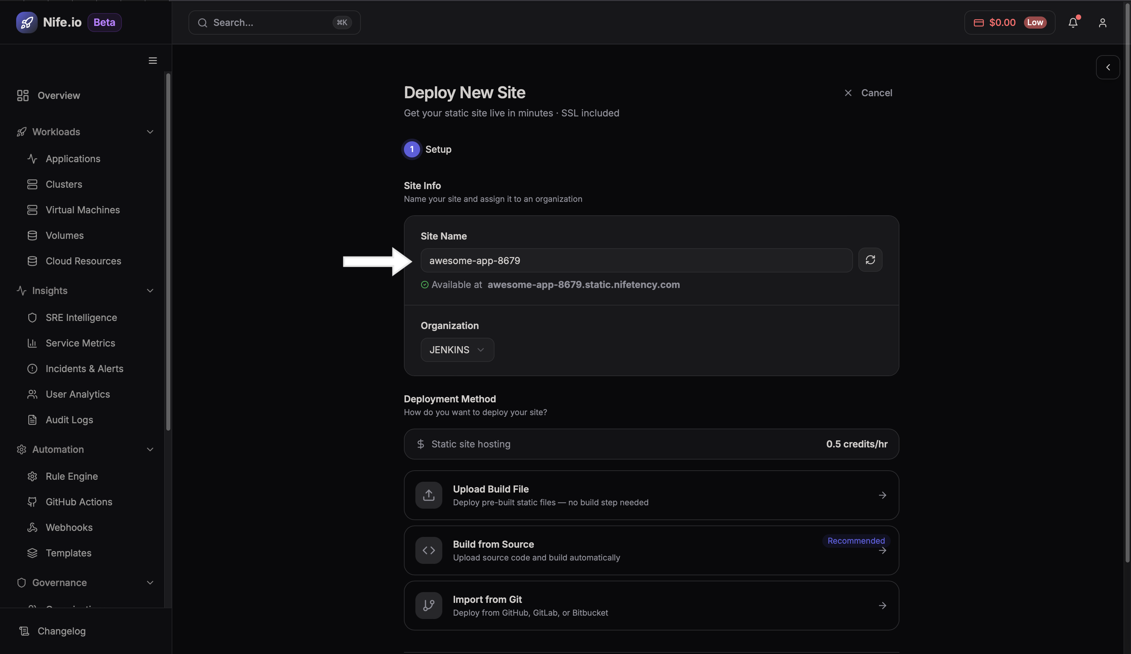Click the Clusters database icon in sidebar

coord(32,184)
